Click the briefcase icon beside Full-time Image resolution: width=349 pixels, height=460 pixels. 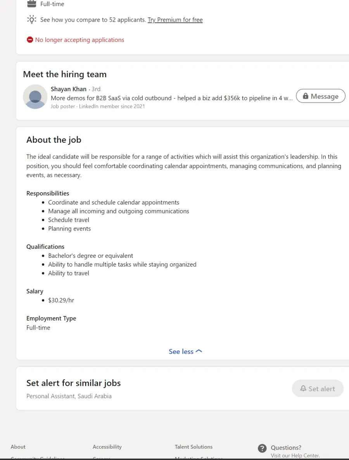(32, 4)
